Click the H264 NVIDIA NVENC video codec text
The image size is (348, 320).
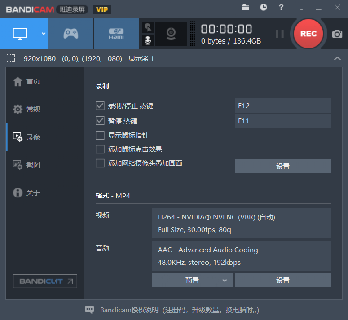click(216, 217)
